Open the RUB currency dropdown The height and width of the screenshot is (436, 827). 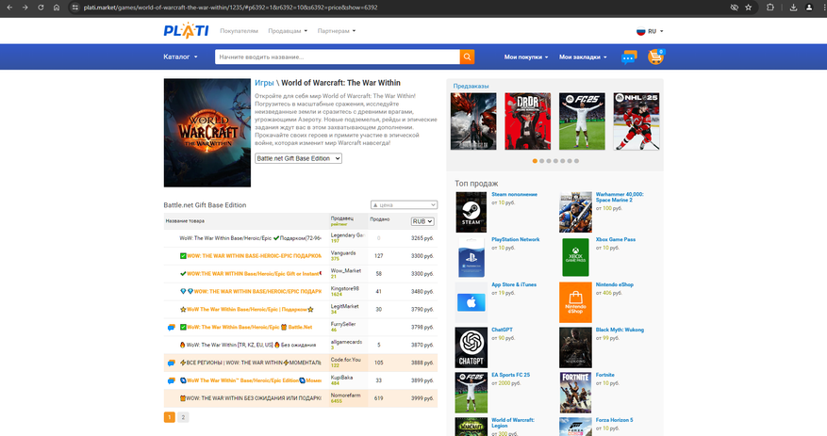click(x=422, y=221)
